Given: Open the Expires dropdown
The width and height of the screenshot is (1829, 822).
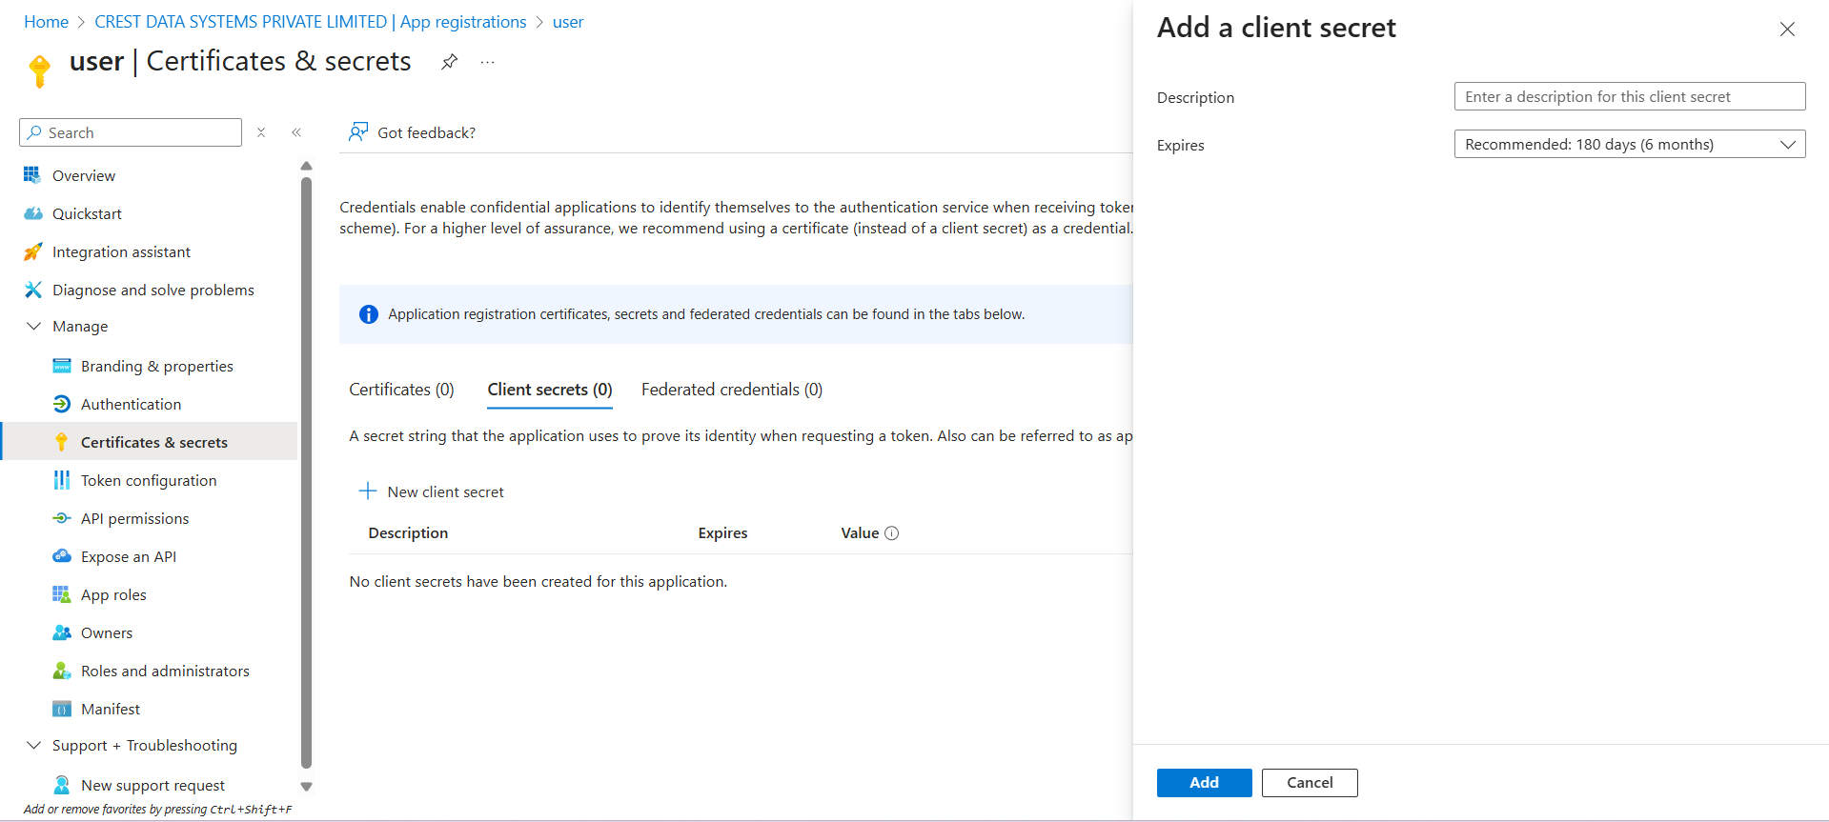Looking at the screenshot, I should click(x=1630, y=144).
